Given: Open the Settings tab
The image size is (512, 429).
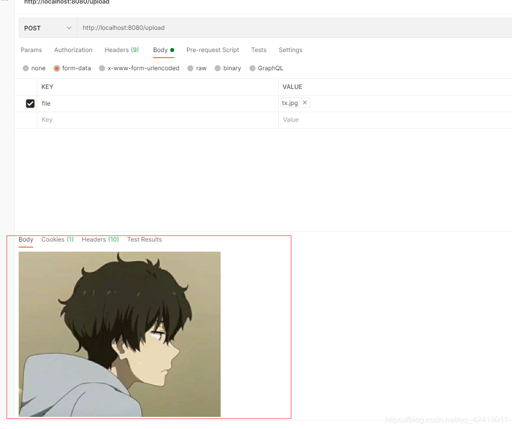Looking at the screenshot, I should pyautogui.click(x=290, y=50).
